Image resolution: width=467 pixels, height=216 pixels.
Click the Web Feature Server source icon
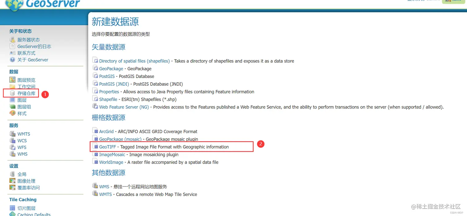(x=95, y=106)
